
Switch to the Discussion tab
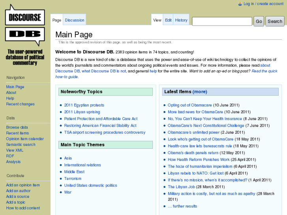(x=75, y=20)
